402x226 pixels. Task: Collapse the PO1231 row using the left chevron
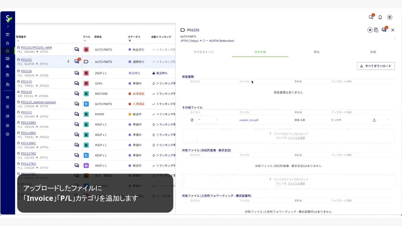click(68, 62)
